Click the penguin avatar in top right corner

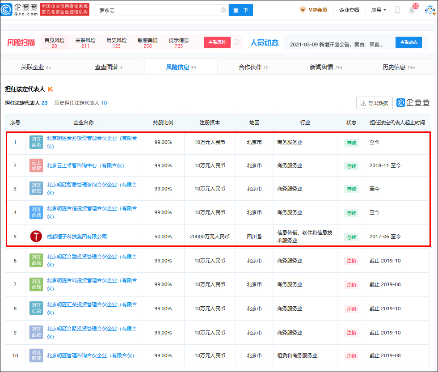(430, 9)
